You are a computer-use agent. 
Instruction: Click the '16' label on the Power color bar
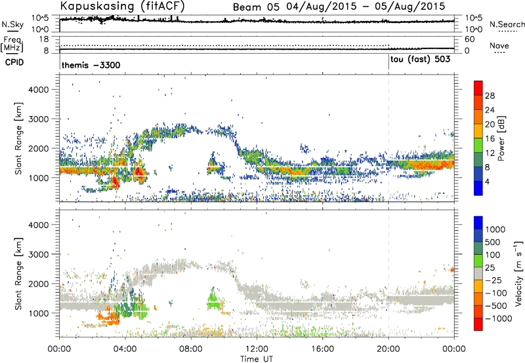point(490,139)
